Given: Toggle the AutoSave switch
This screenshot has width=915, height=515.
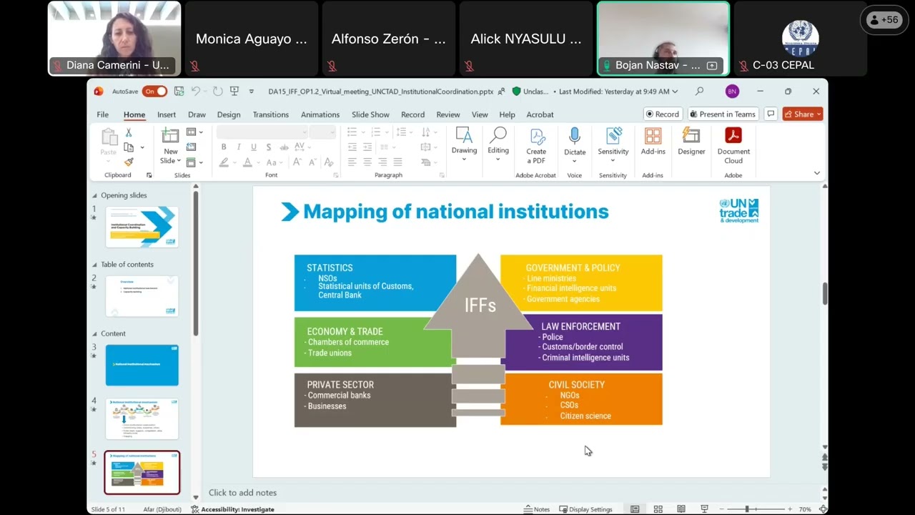Looking at the screenshot, I should pyautogui.click(x=154, y=92).
